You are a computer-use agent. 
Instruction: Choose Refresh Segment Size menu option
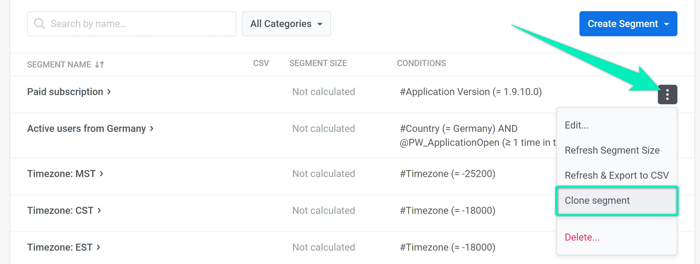(612, 151)
